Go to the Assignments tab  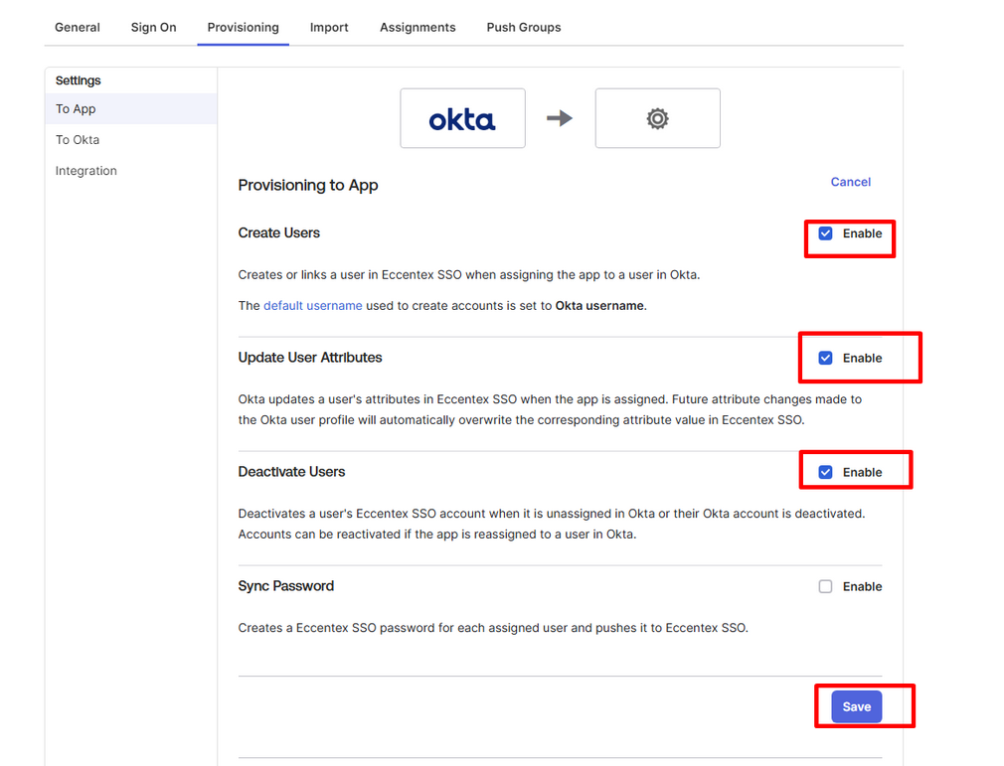coord(418,28)
